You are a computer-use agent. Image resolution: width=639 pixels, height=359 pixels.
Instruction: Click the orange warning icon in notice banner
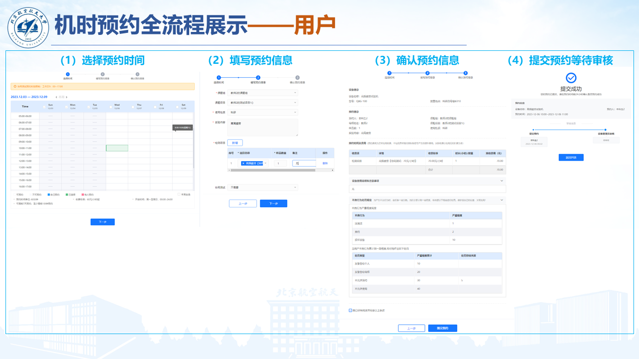click(x=14, y=86)
